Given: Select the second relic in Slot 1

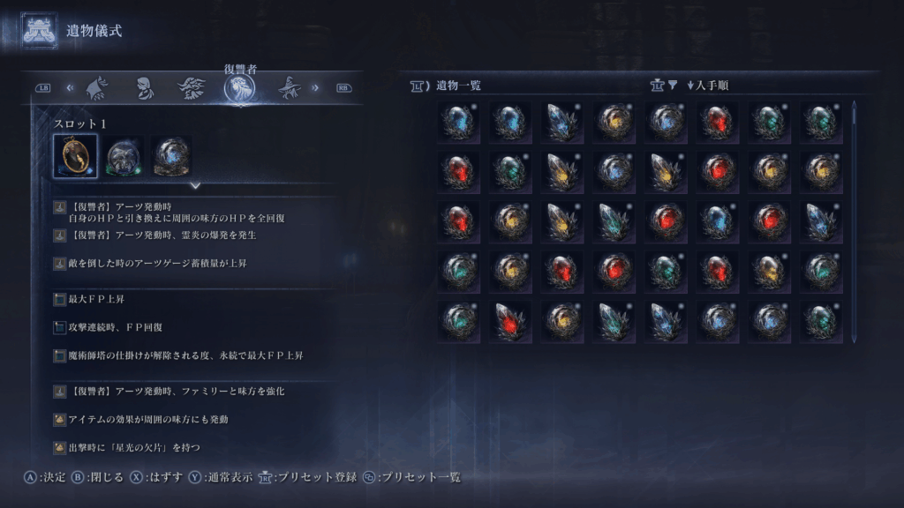Looking at the screenshot, I should click(124, 157).
